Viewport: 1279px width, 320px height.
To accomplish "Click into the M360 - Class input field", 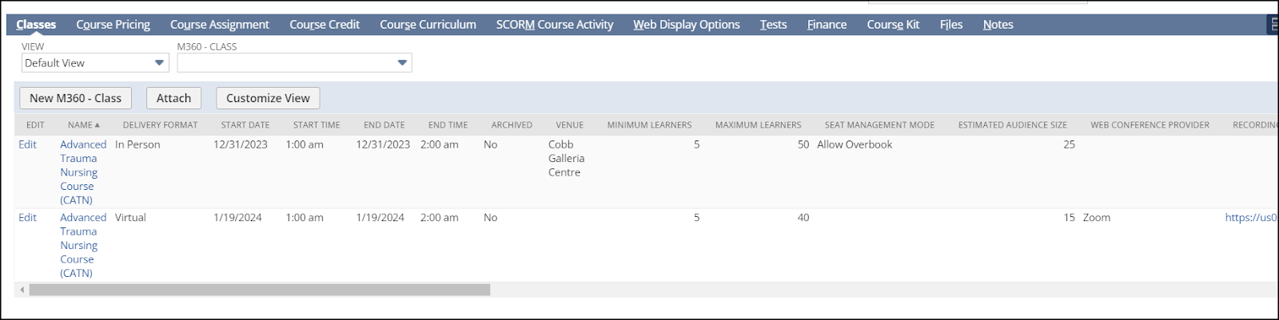I will [285, 63].
